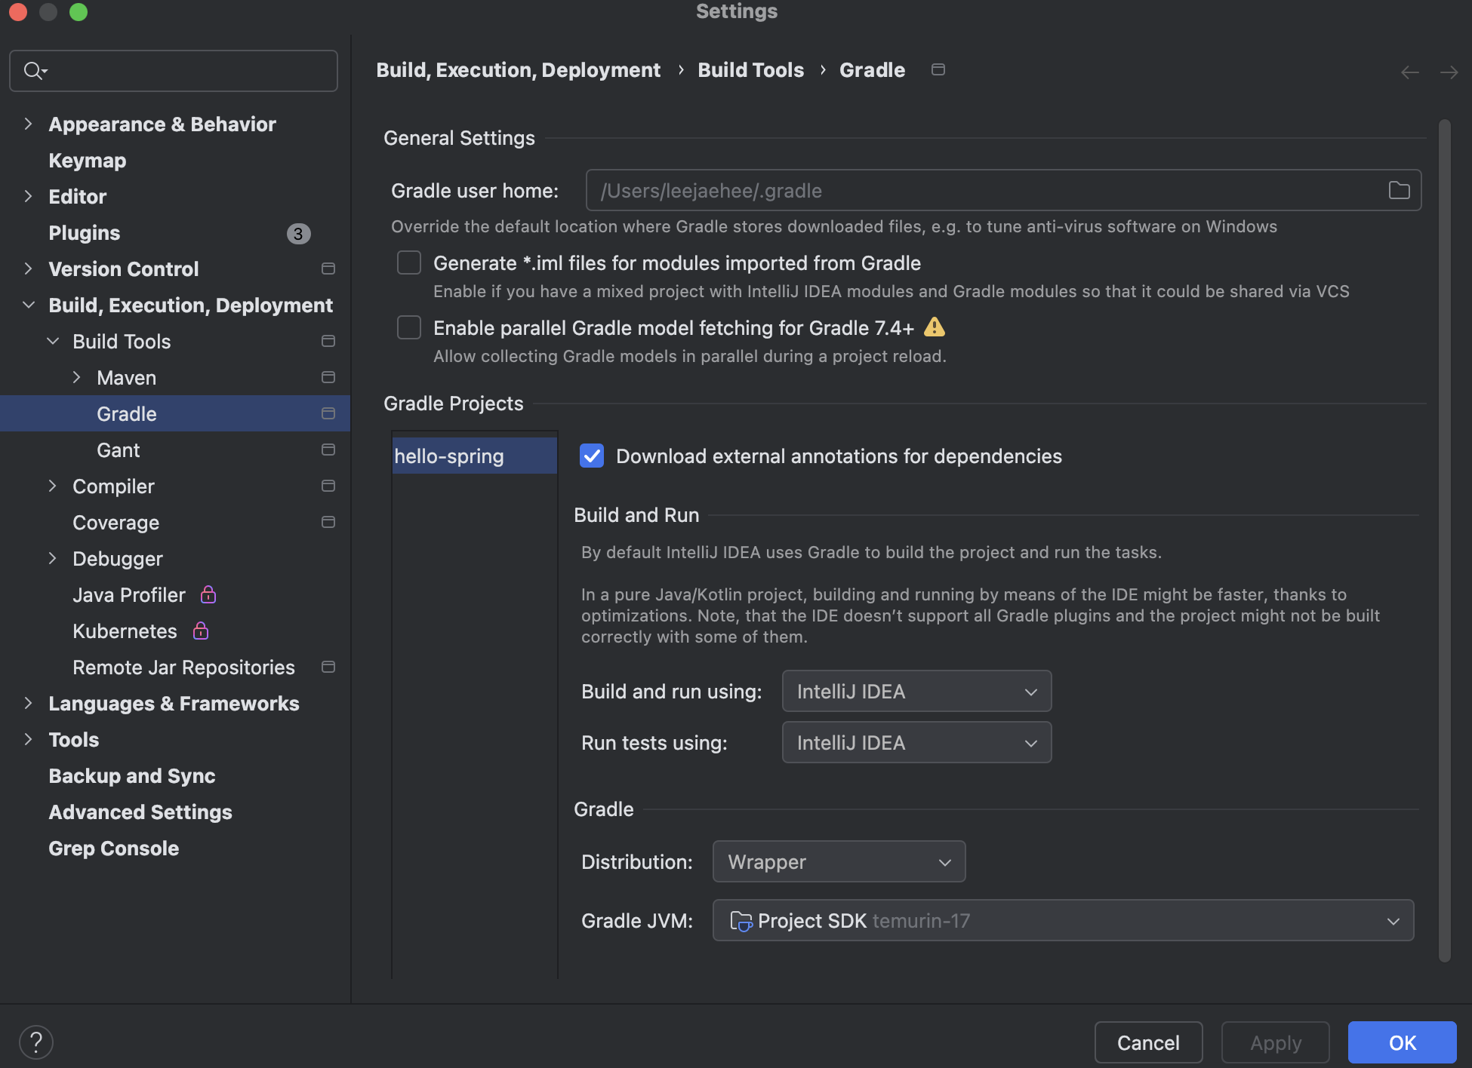This screenshot has width=1472, height=1068.
Task: Click the Apply button
Action: [1276, 1042]
